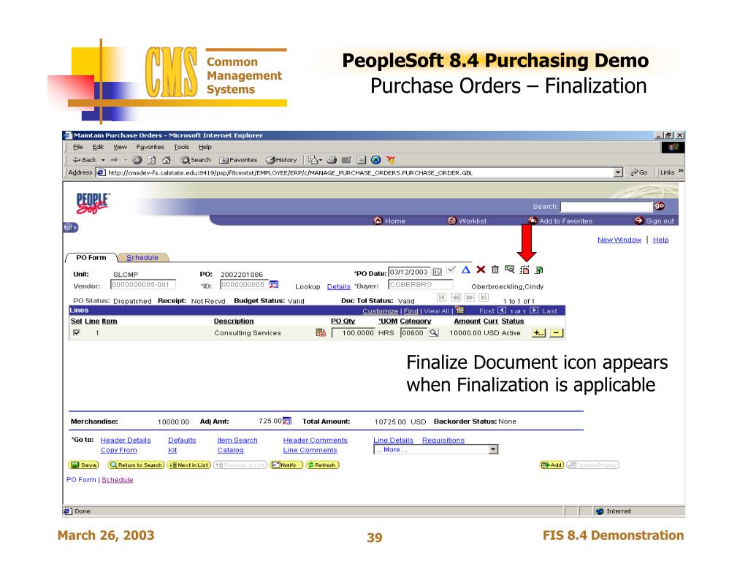The height and width of the screenshot is (561, 748).
Task: Click the PeopleSoft search go button
Action: click(x=660, y=206)
